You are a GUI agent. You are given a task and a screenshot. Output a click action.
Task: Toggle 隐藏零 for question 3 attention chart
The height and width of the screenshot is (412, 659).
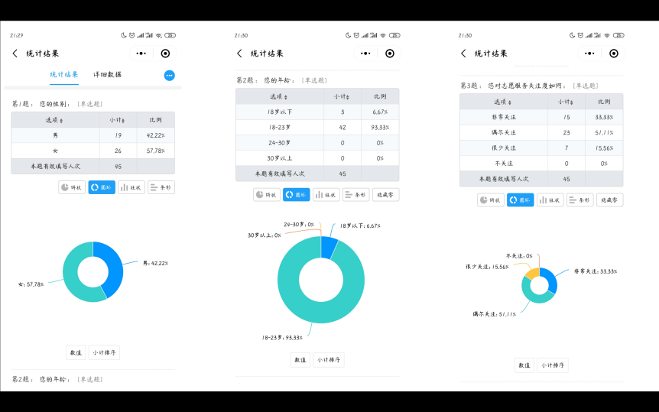click(610, 200)
